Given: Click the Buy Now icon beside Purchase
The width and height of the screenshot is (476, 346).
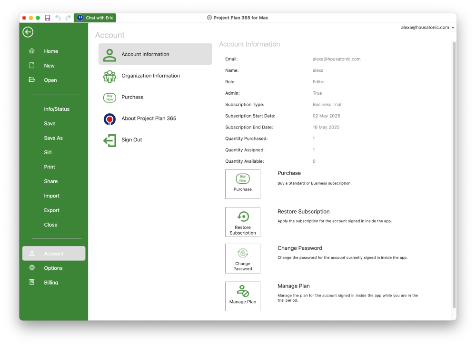Looking at the screenshot, I should pos(109,98).
